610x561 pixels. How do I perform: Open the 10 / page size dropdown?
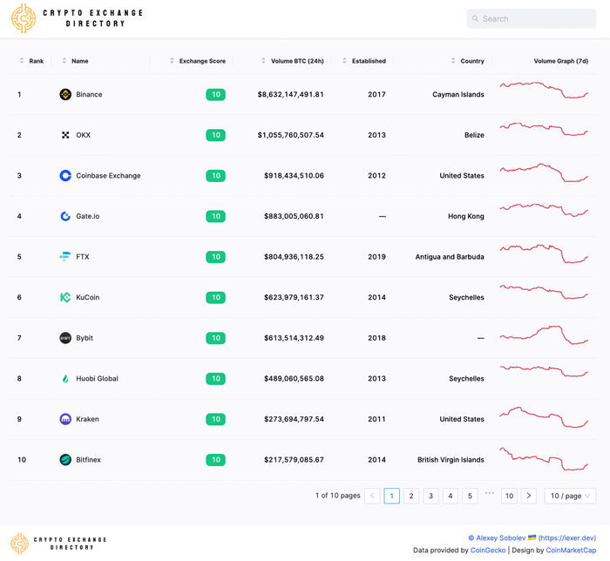(x=570, y=496)
